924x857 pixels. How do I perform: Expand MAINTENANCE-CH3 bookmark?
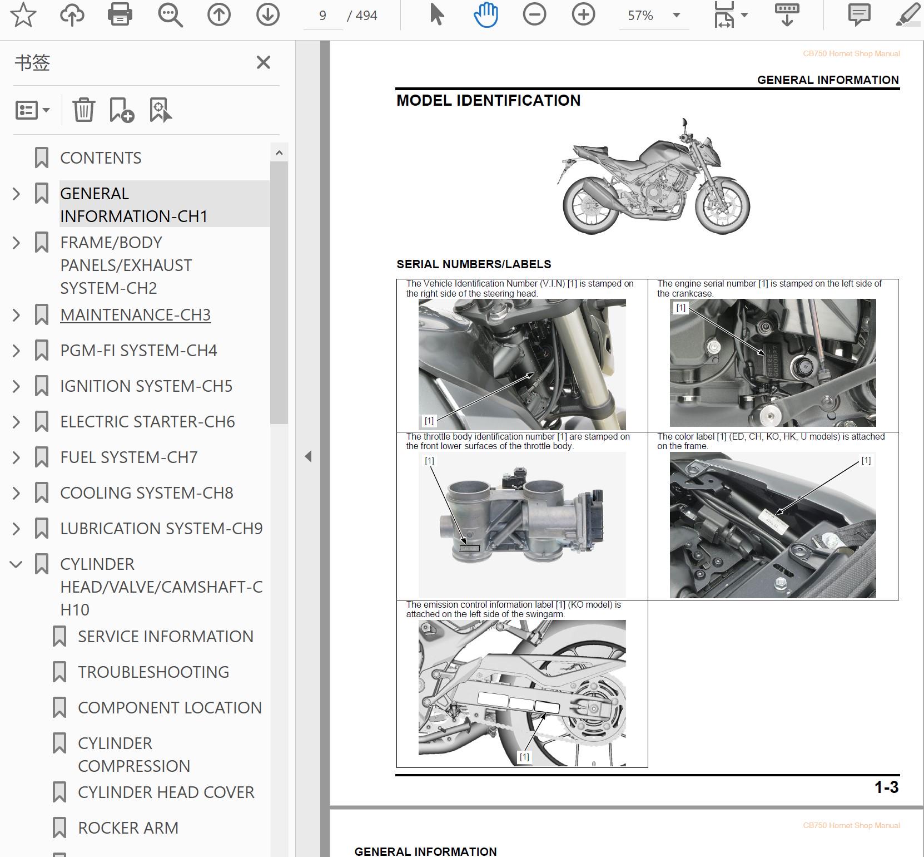pos(17,315)
